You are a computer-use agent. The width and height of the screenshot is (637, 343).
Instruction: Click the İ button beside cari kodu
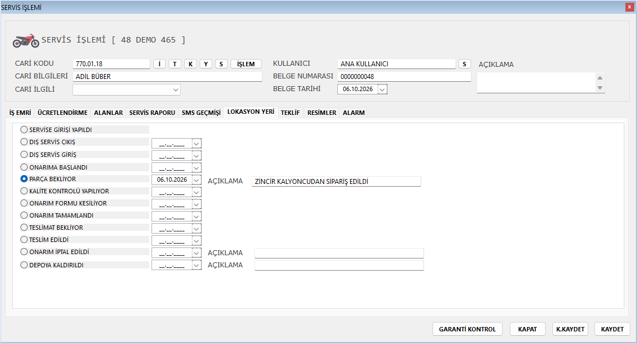click(159, 64)
